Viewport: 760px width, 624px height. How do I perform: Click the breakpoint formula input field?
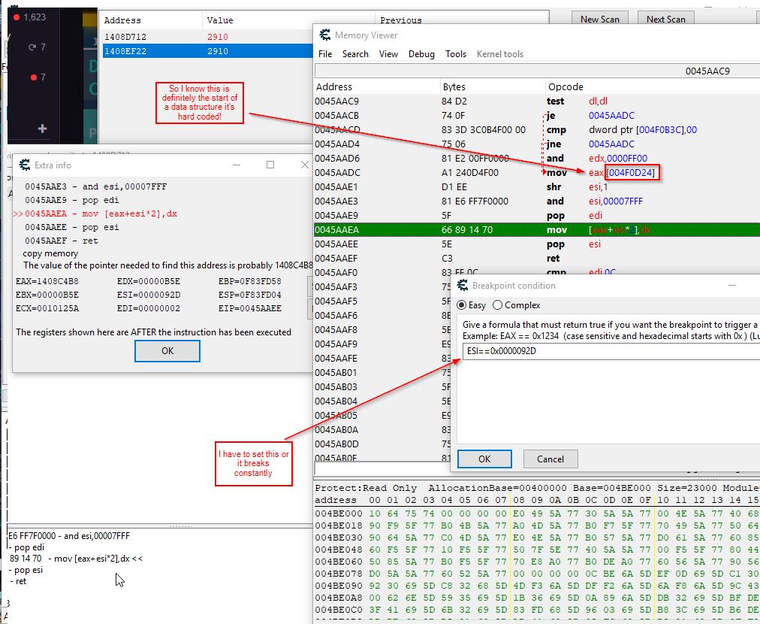608,351
